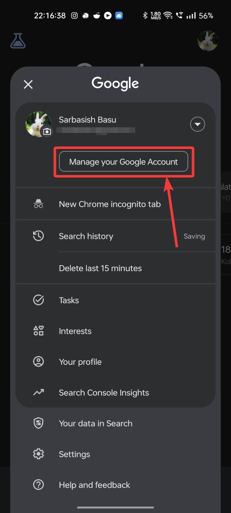Tap the bottom navigation gesture handle

(x=115, y=507)
